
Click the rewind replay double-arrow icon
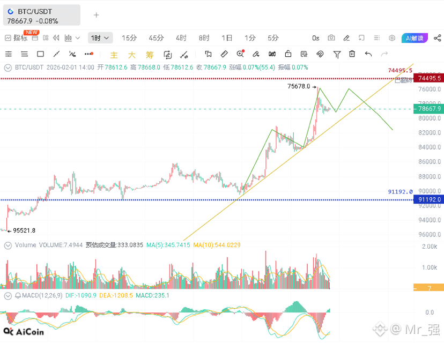(x=56, y=38)
